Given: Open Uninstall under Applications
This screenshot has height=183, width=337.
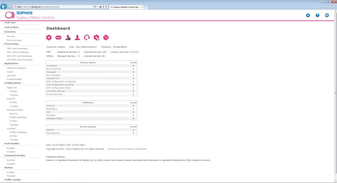Looking at the screenshot, I should [x=11, y=75].
